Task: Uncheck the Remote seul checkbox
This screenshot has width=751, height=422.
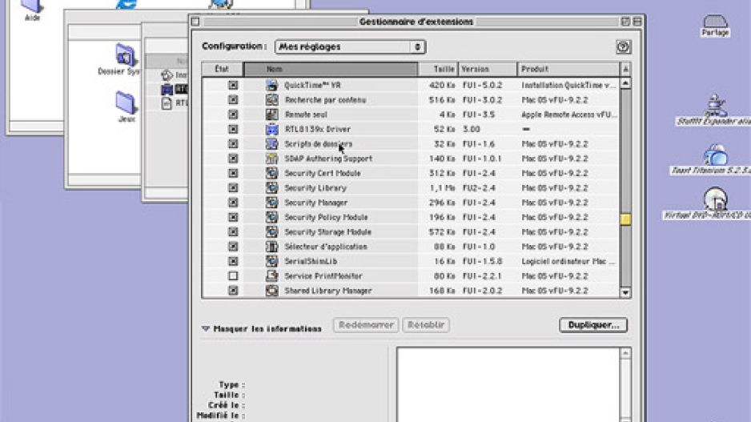Action: pos(233,115)
